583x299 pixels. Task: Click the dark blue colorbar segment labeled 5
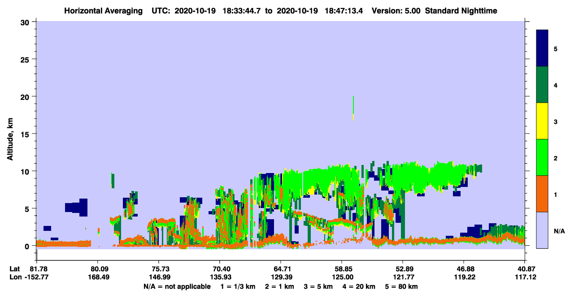tap(542, 48)
